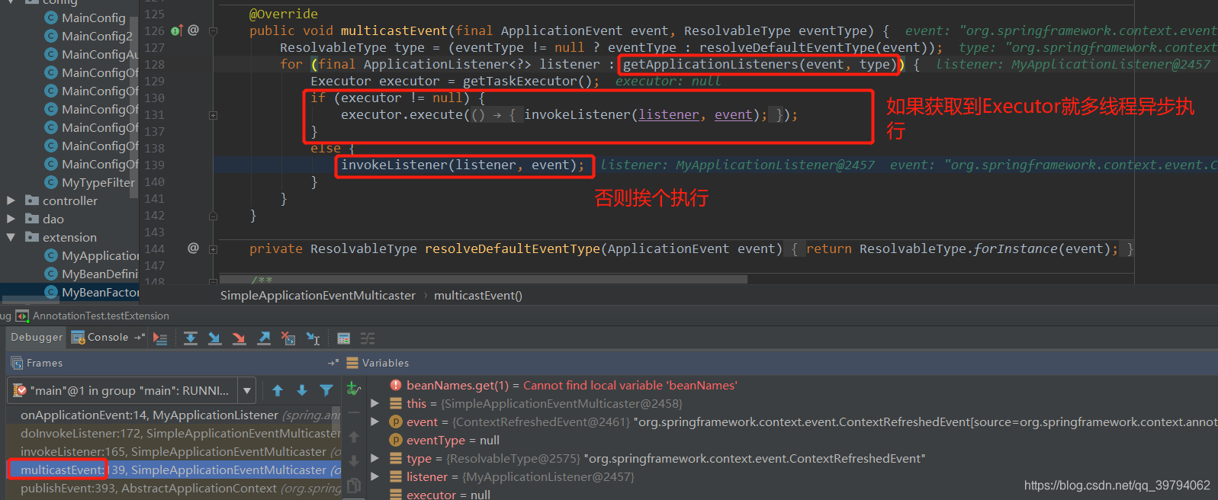Click the run configuration icon beside AnnotationTest.testExtension
The height and width of the screenshot is (500, 1218).
point(22,316)
